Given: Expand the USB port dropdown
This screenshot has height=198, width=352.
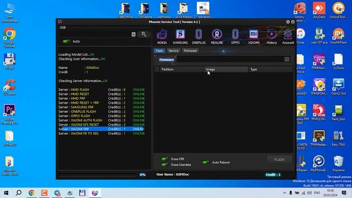Looking at the screenshot, I should tap(133, 34).
